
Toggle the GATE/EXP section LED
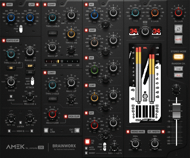(x=4, y=40)
